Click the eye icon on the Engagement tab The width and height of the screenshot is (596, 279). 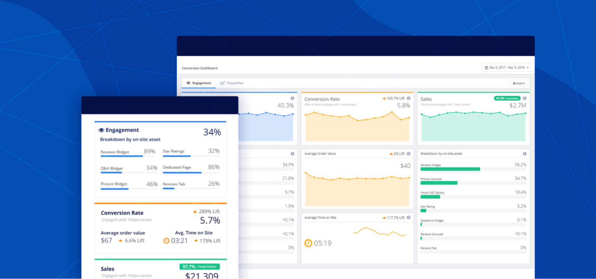[x=188, y=83]
